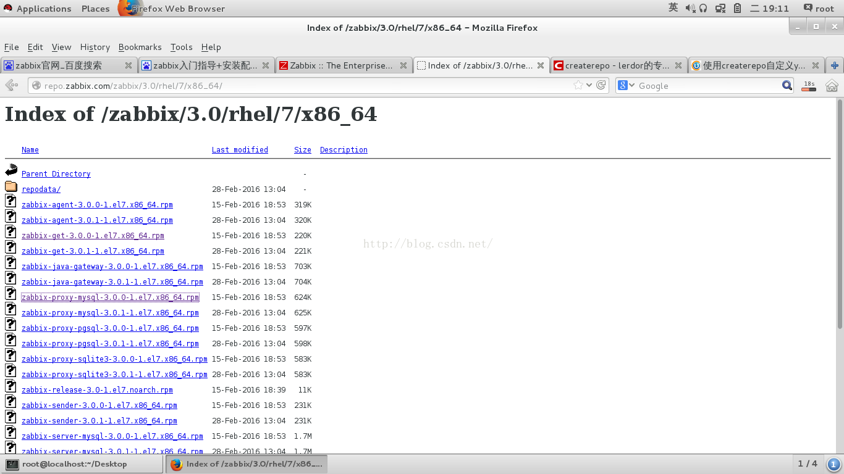This screenshot has width=844, height=474.
Task: Open the '英' input method indicator
Action: (x=673, y=8)
